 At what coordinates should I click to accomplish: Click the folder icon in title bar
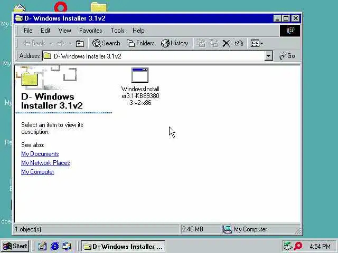19,18
